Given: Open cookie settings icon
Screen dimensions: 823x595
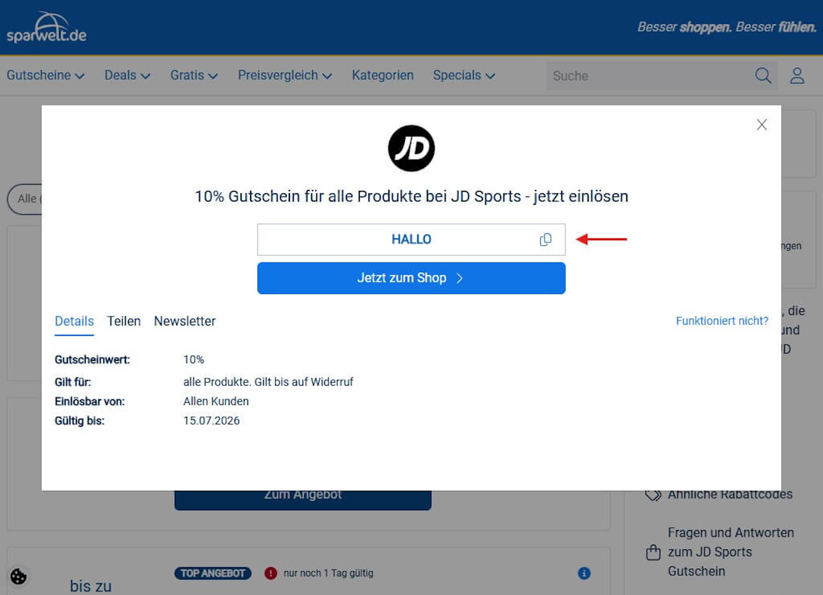Looking at the screenshot, I should pos(19,576).
